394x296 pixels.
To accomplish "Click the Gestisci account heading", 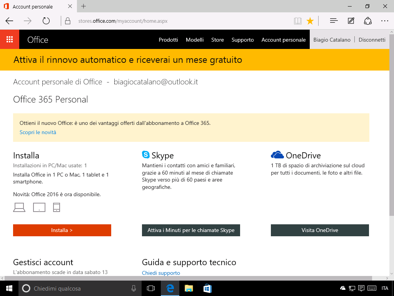I will point(43,262).
